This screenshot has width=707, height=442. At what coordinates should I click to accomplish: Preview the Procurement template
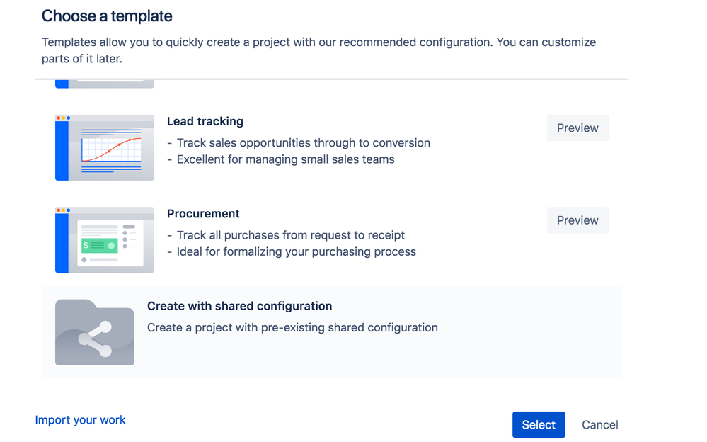pos(577,220)
